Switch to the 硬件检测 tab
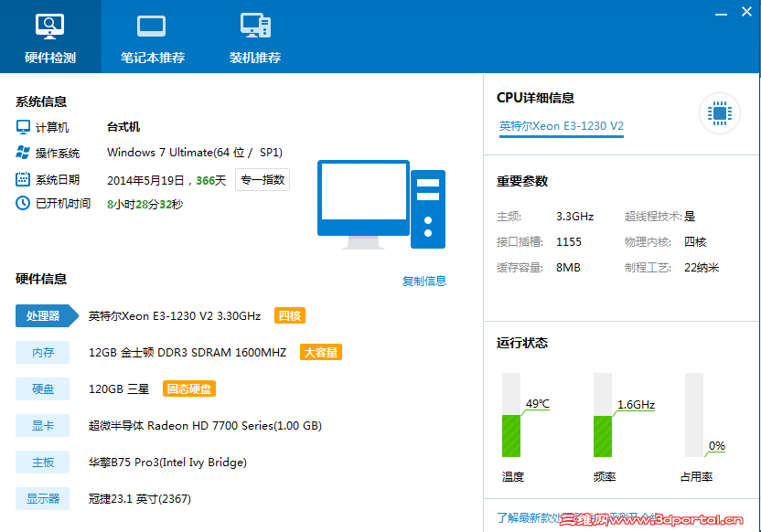Screen dimensions: 761x532 48,37
